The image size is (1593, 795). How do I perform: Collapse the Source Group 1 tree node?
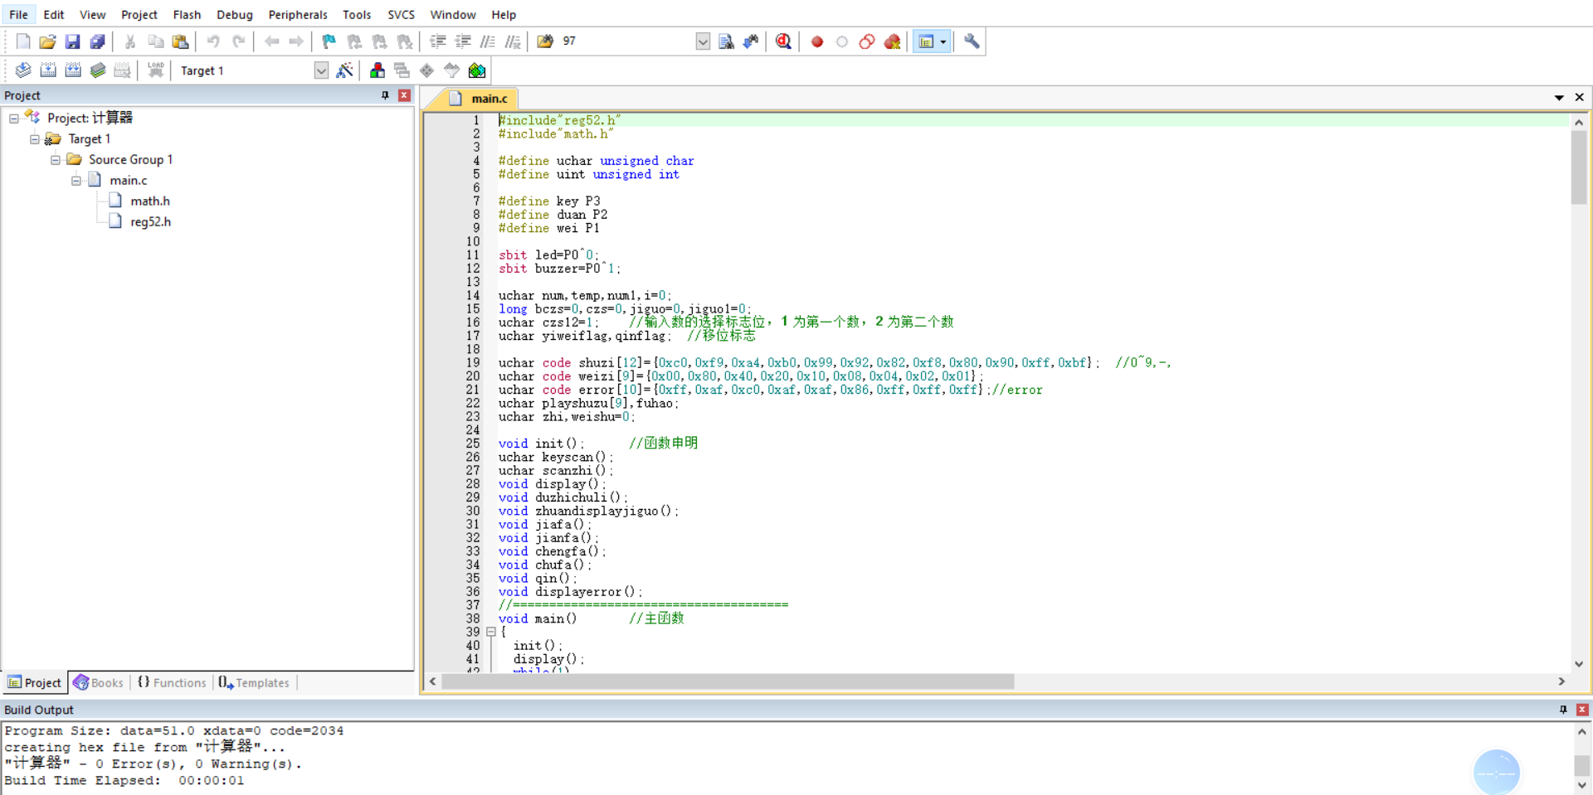point(56,159)
